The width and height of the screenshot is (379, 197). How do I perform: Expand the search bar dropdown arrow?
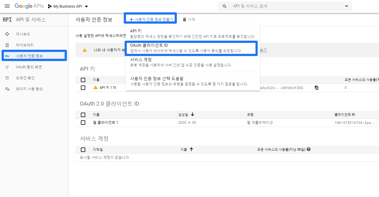[346, 6]
